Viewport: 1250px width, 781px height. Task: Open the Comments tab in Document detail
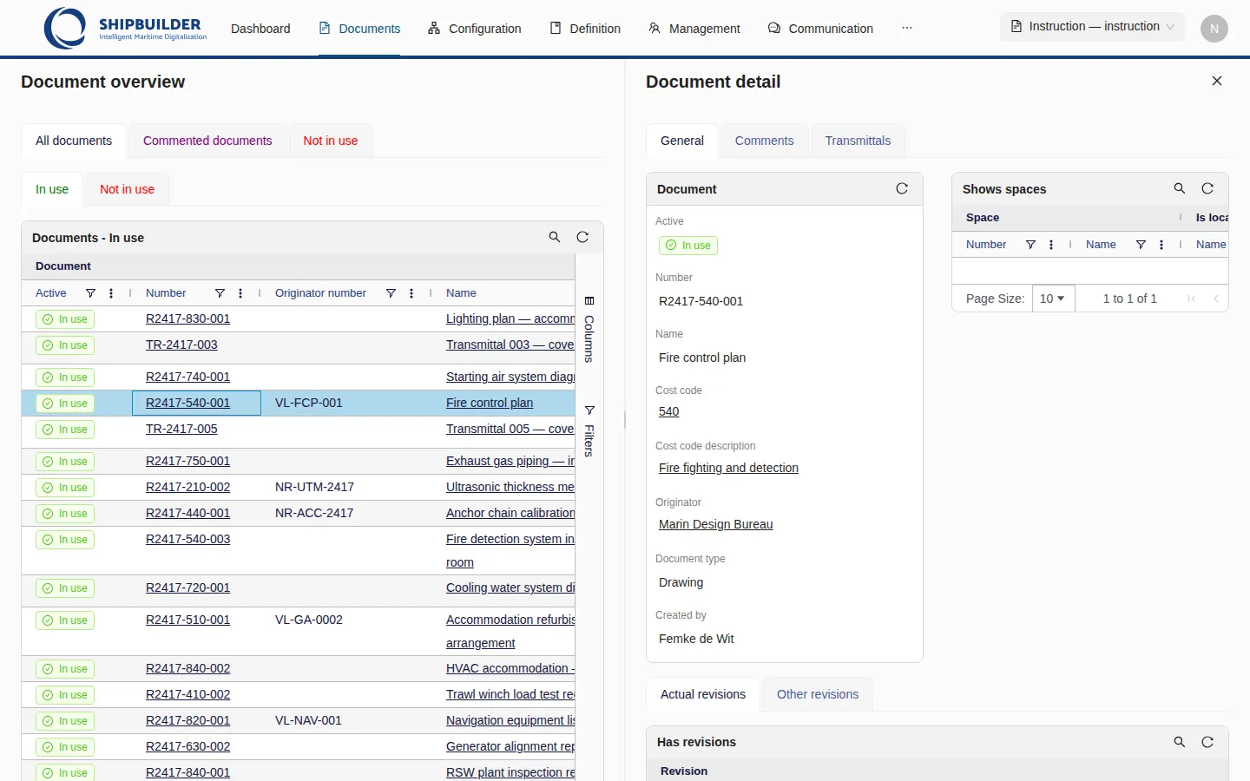coord(764,141)
